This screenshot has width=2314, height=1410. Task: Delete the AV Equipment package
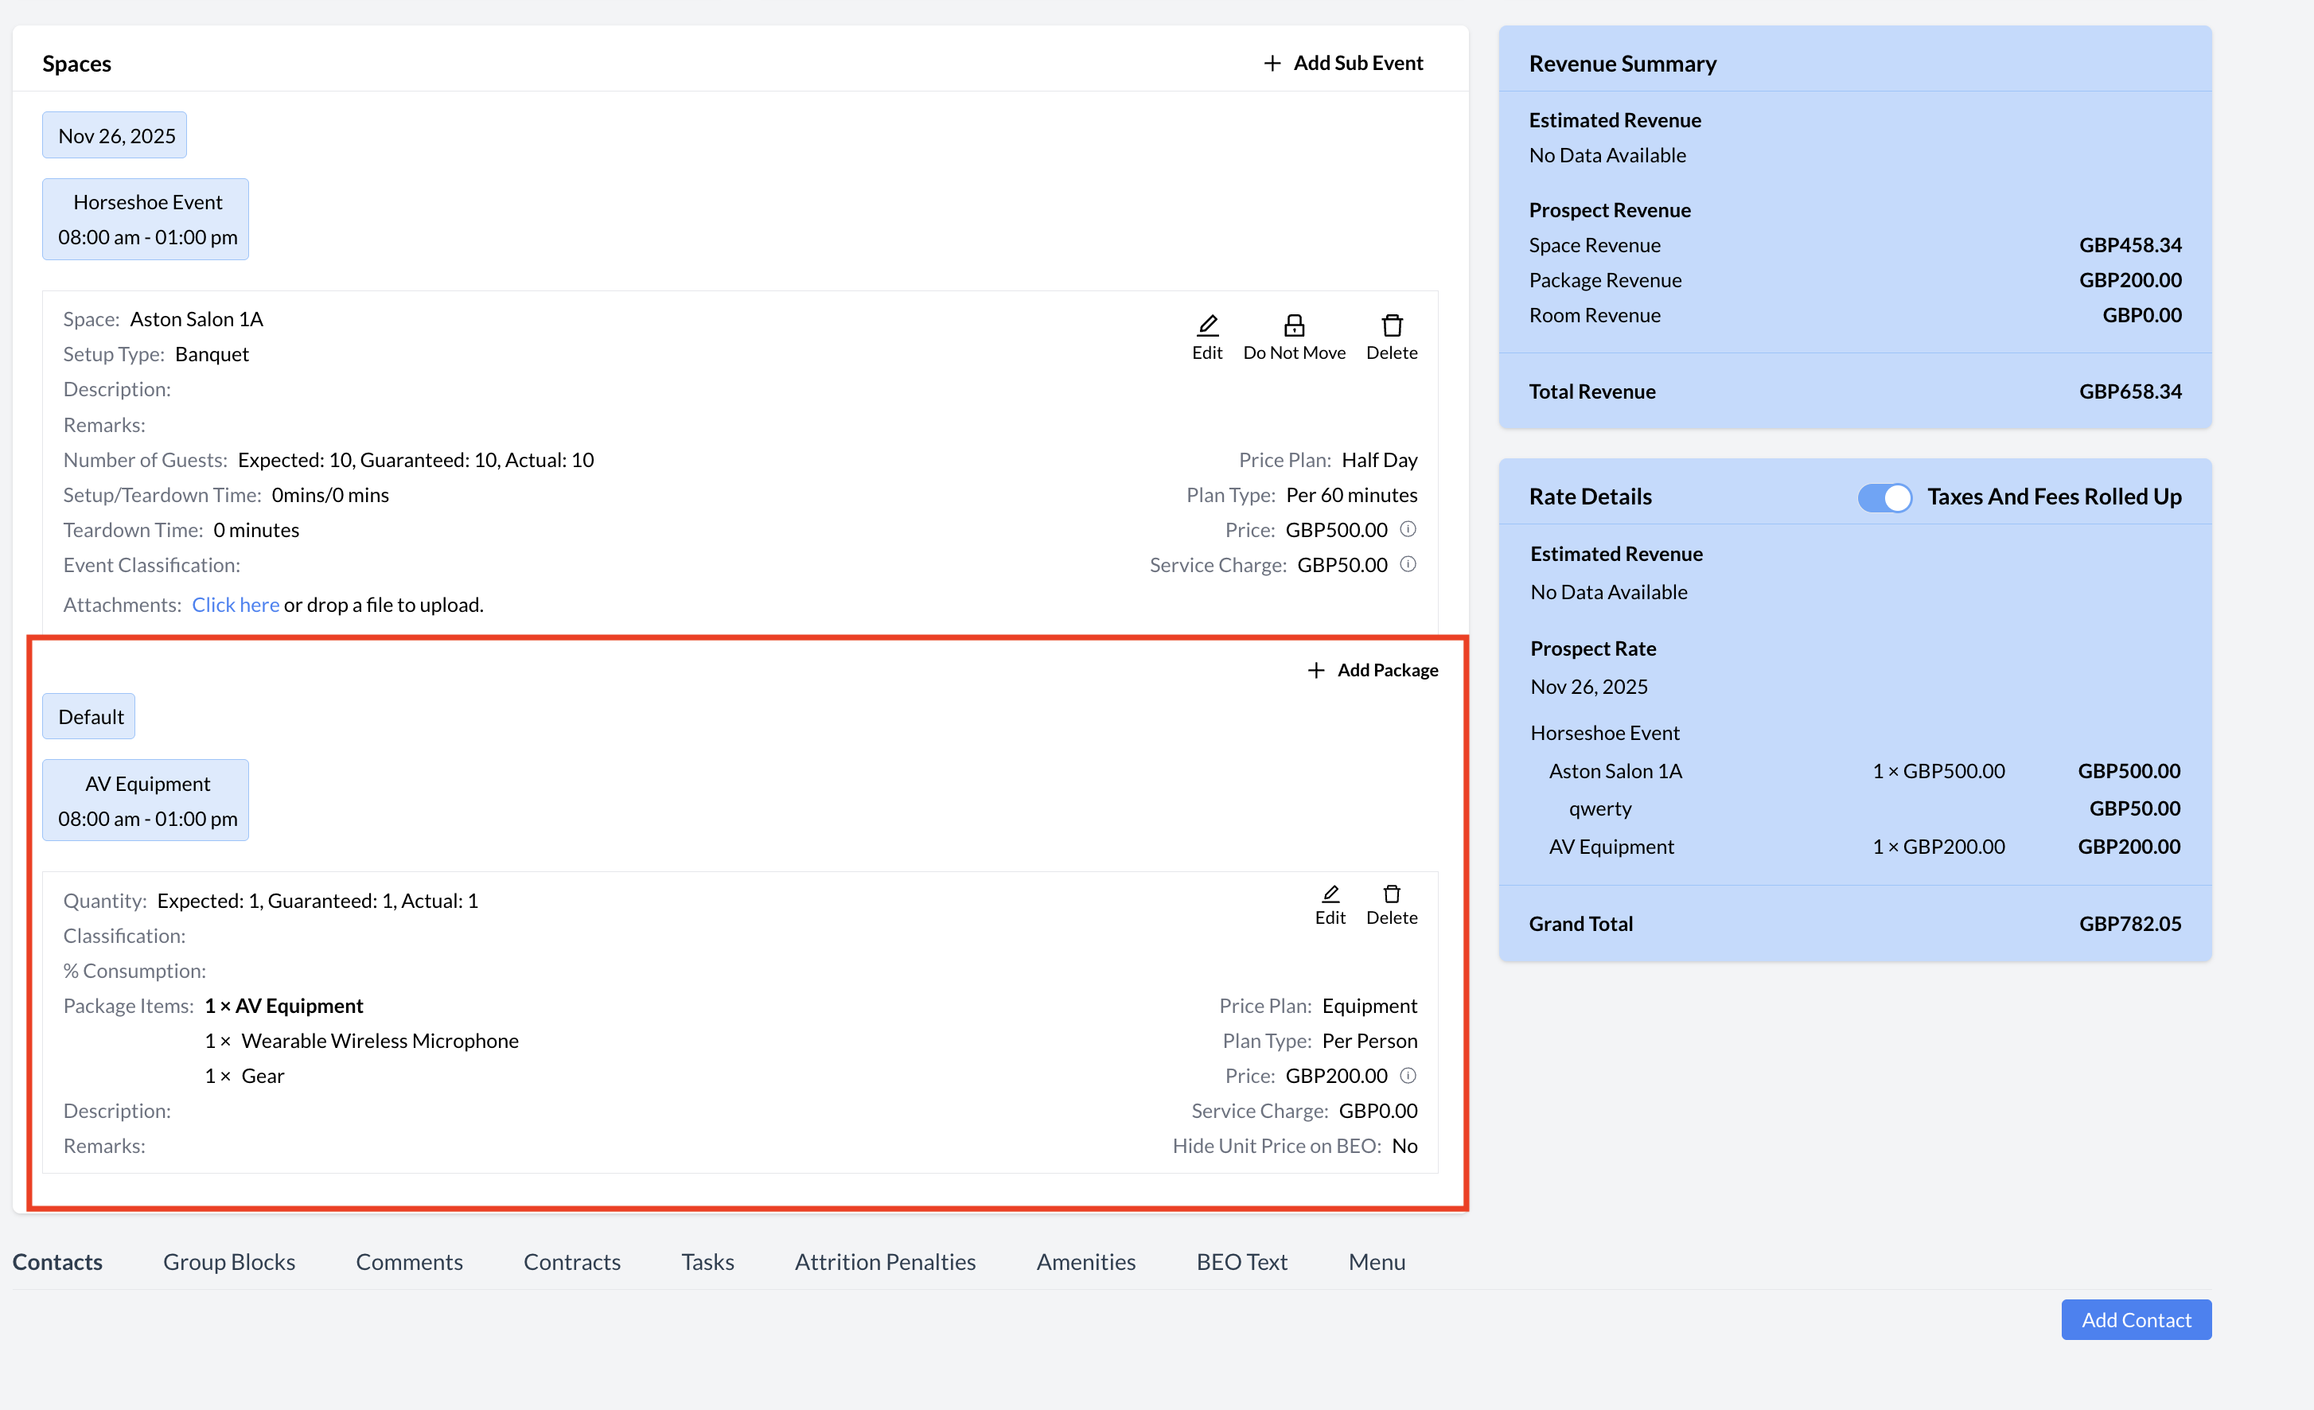[x=1391, y=894]
